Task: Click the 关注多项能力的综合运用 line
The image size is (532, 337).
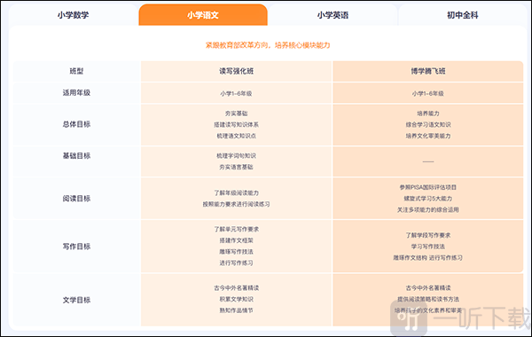Action: point(428,209)
